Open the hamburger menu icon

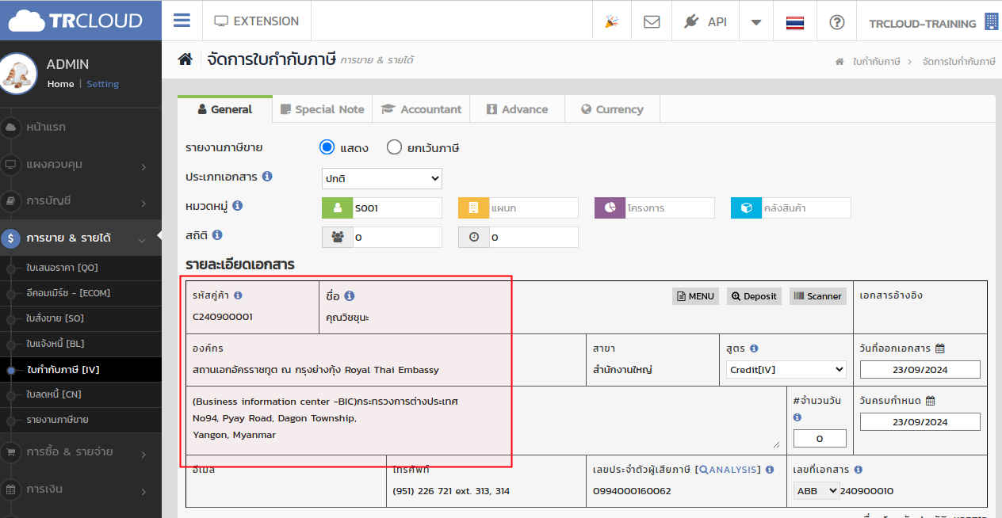(x=182, y=21)
